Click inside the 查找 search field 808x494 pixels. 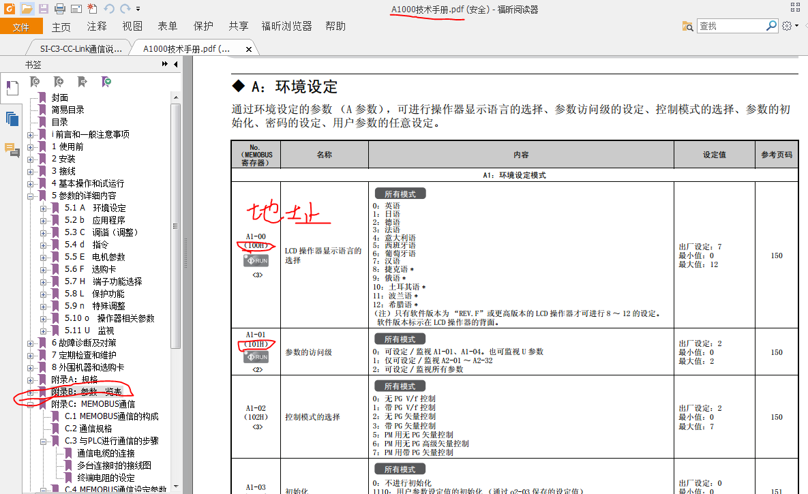tap(730, 26)
